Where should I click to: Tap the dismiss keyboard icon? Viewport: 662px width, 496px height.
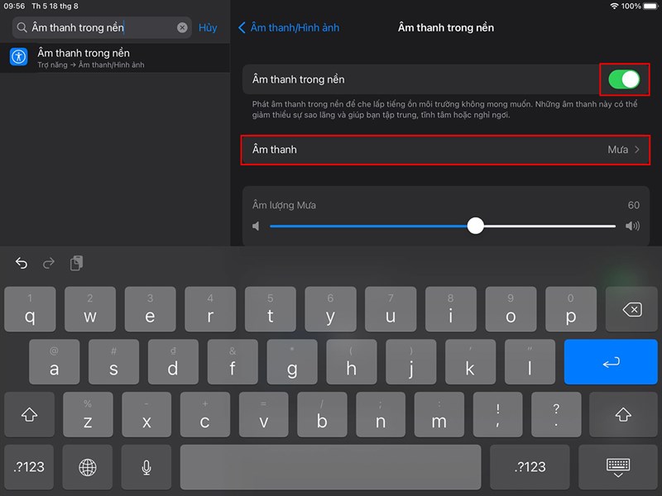[x=618, y=467]
